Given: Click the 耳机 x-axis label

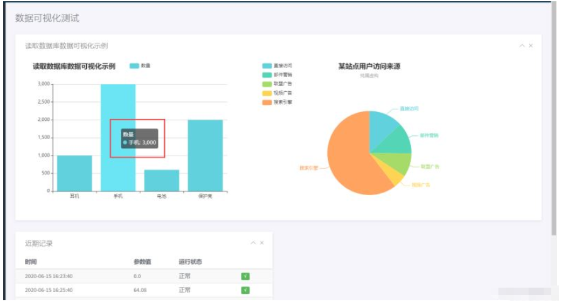Looking at the screenshot, I should (x=74, y=196).
